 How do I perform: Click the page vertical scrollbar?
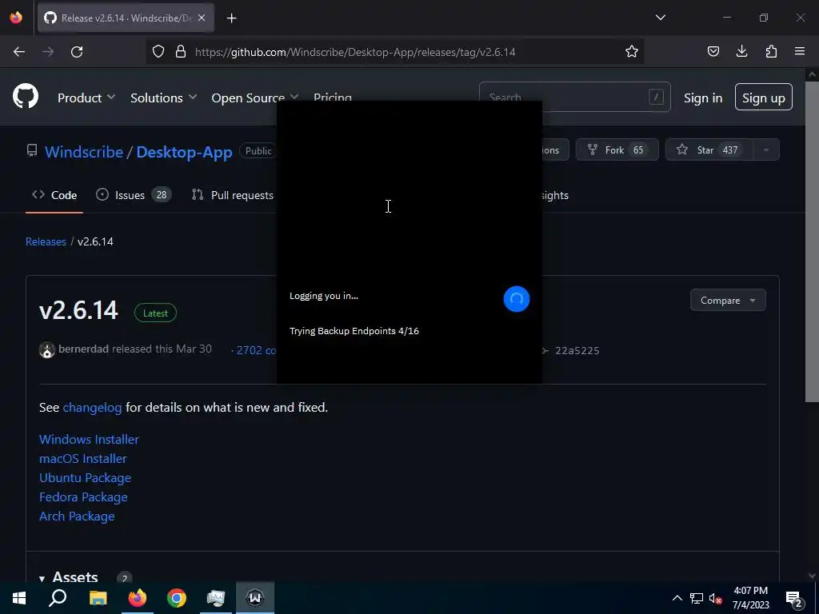click(811, 243)
